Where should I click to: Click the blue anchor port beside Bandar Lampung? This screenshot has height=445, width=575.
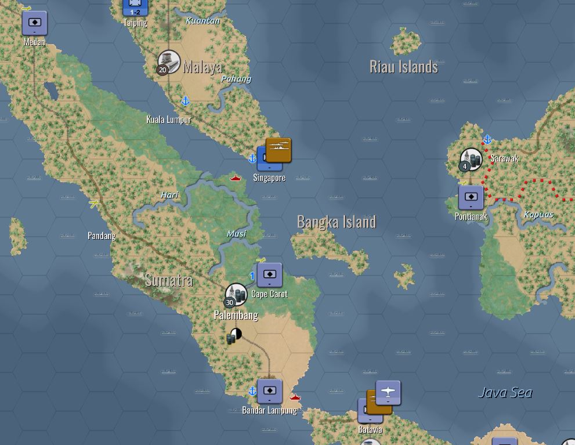click(252, 390)
